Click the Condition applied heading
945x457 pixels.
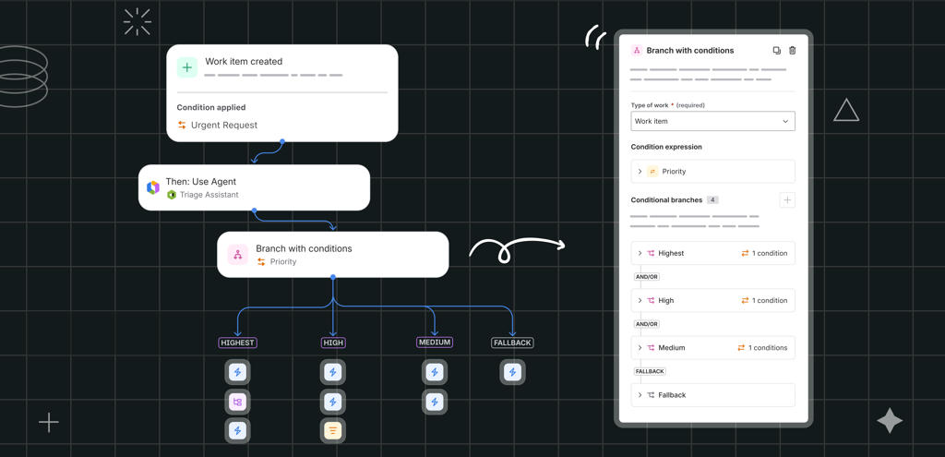click(x=211, y=107)
